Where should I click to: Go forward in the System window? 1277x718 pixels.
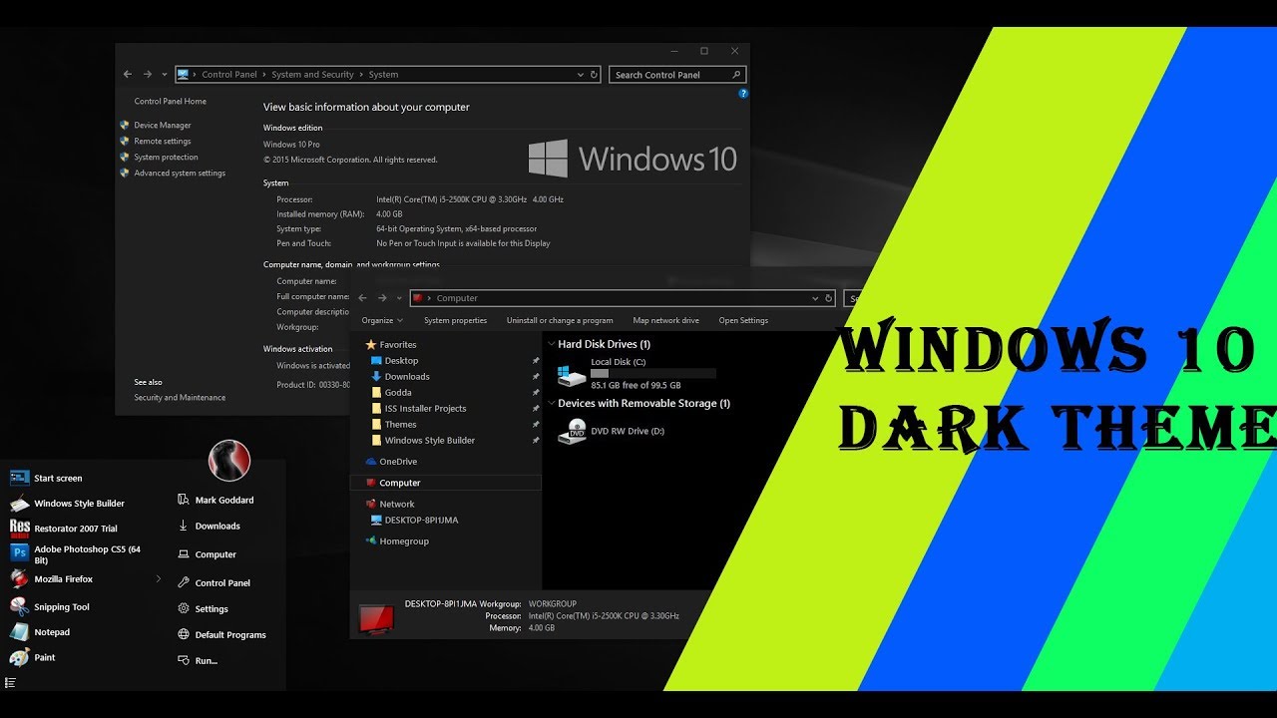click(147, 74)
